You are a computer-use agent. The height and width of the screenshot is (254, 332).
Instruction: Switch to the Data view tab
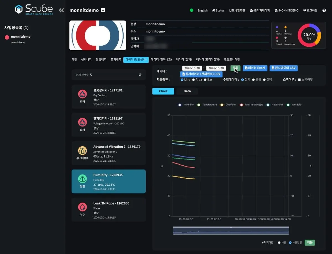pos(187,91)
